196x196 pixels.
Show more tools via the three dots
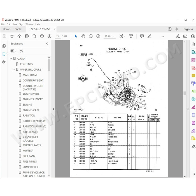(x=162, y=36)
